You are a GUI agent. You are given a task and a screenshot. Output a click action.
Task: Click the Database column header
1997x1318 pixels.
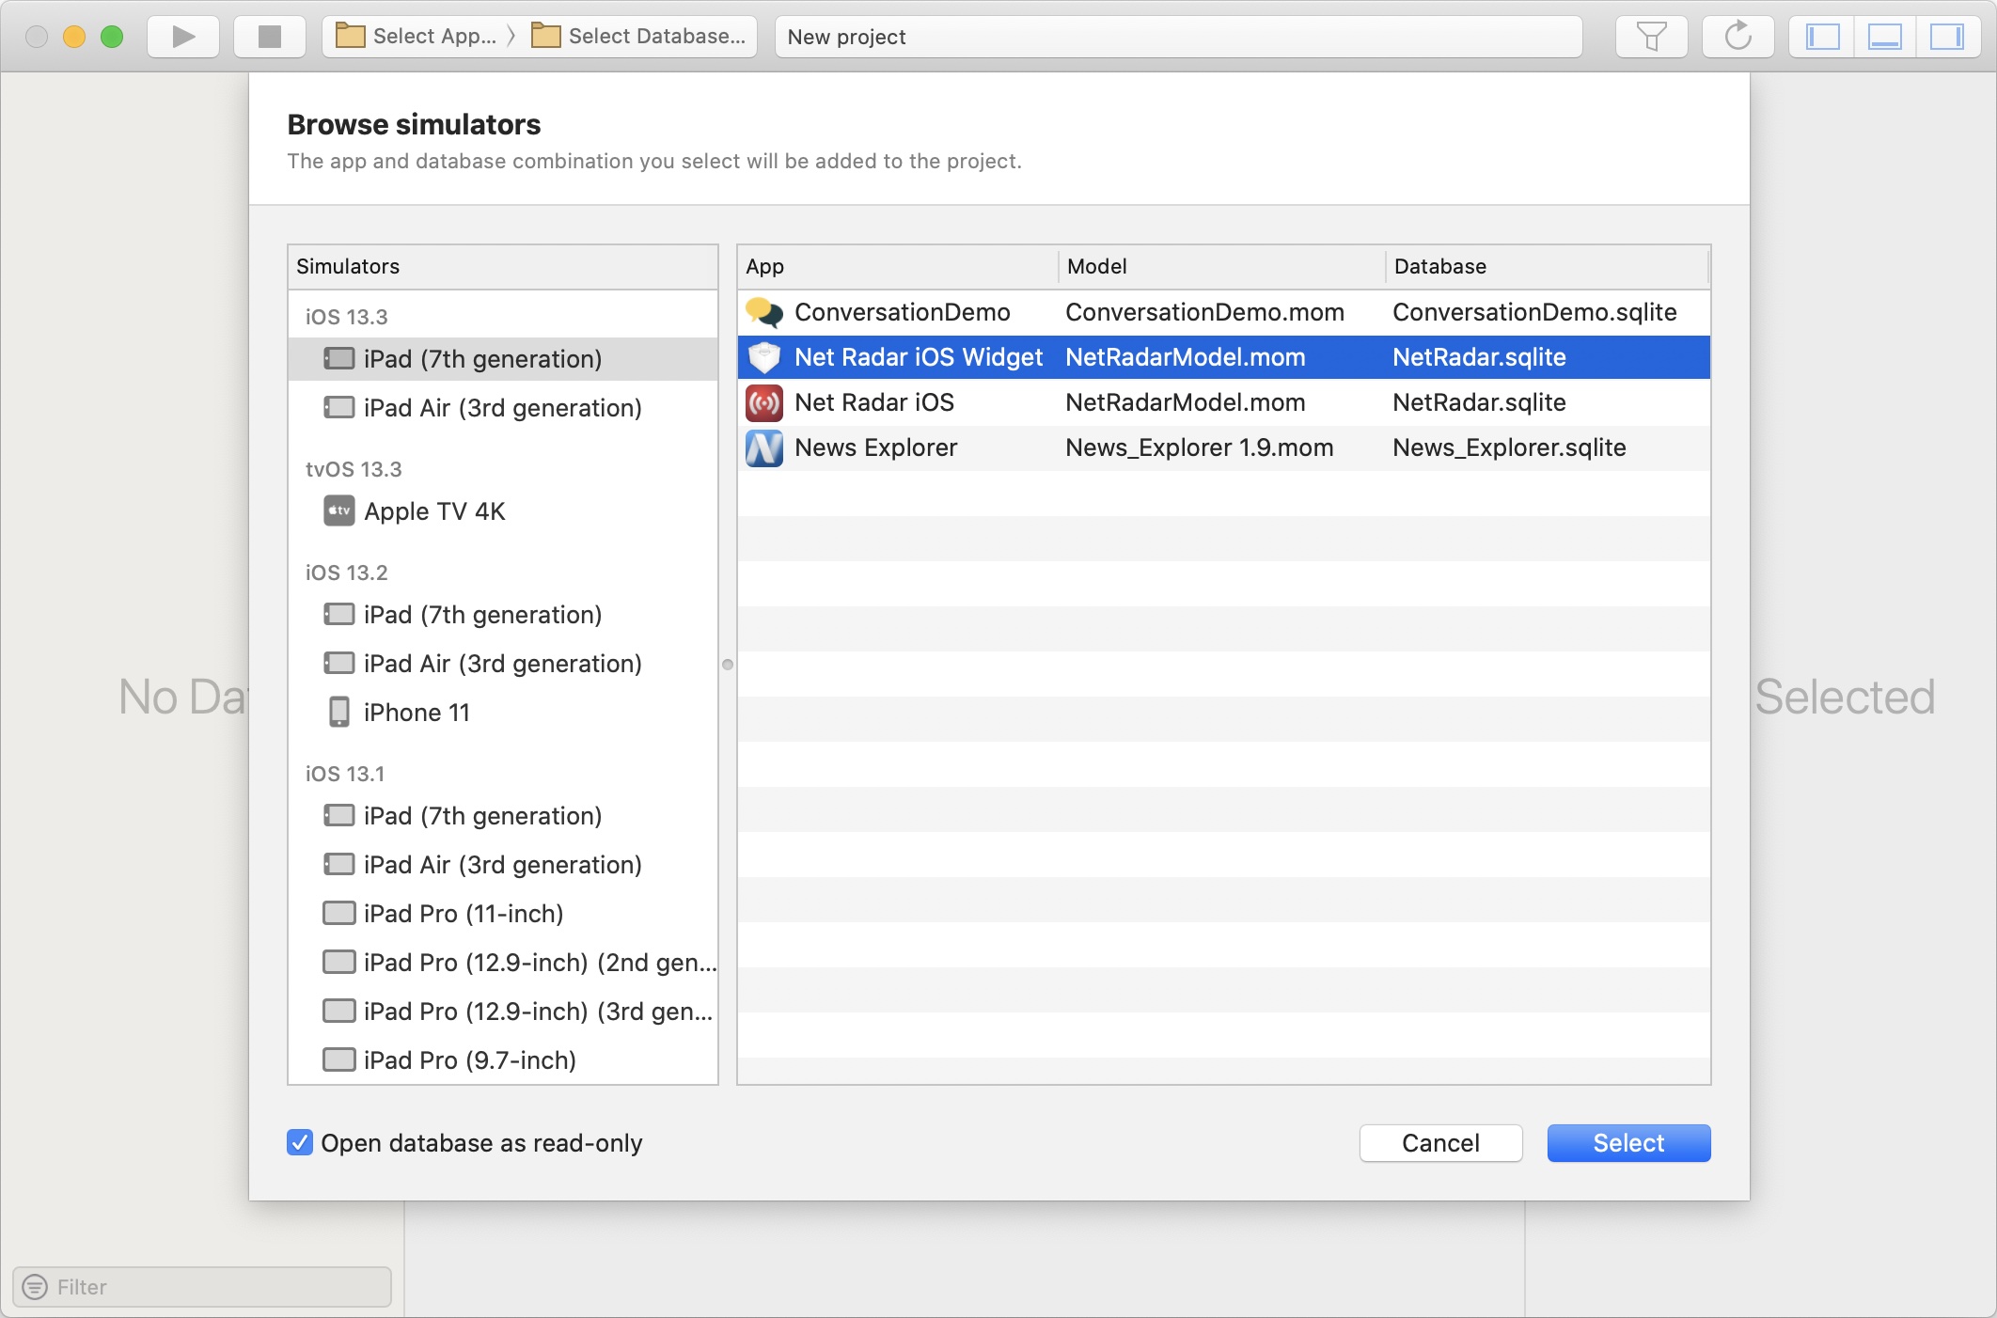pos(1547,267)
